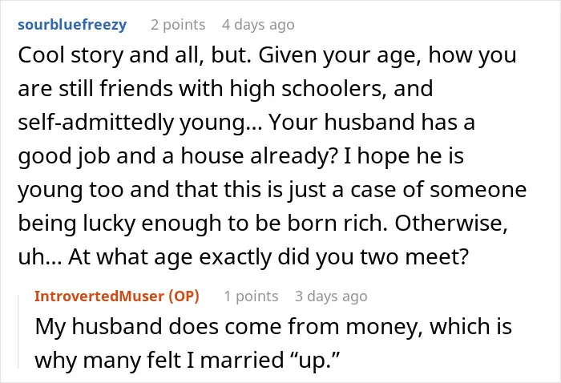Click the text "self-admittedly young"
The height and width of the screenshot is (383, 561).
pos(131,122)
